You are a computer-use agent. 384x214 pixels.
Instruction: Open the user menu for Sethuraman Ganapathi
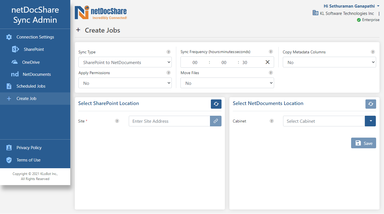[x=351, y=6]
